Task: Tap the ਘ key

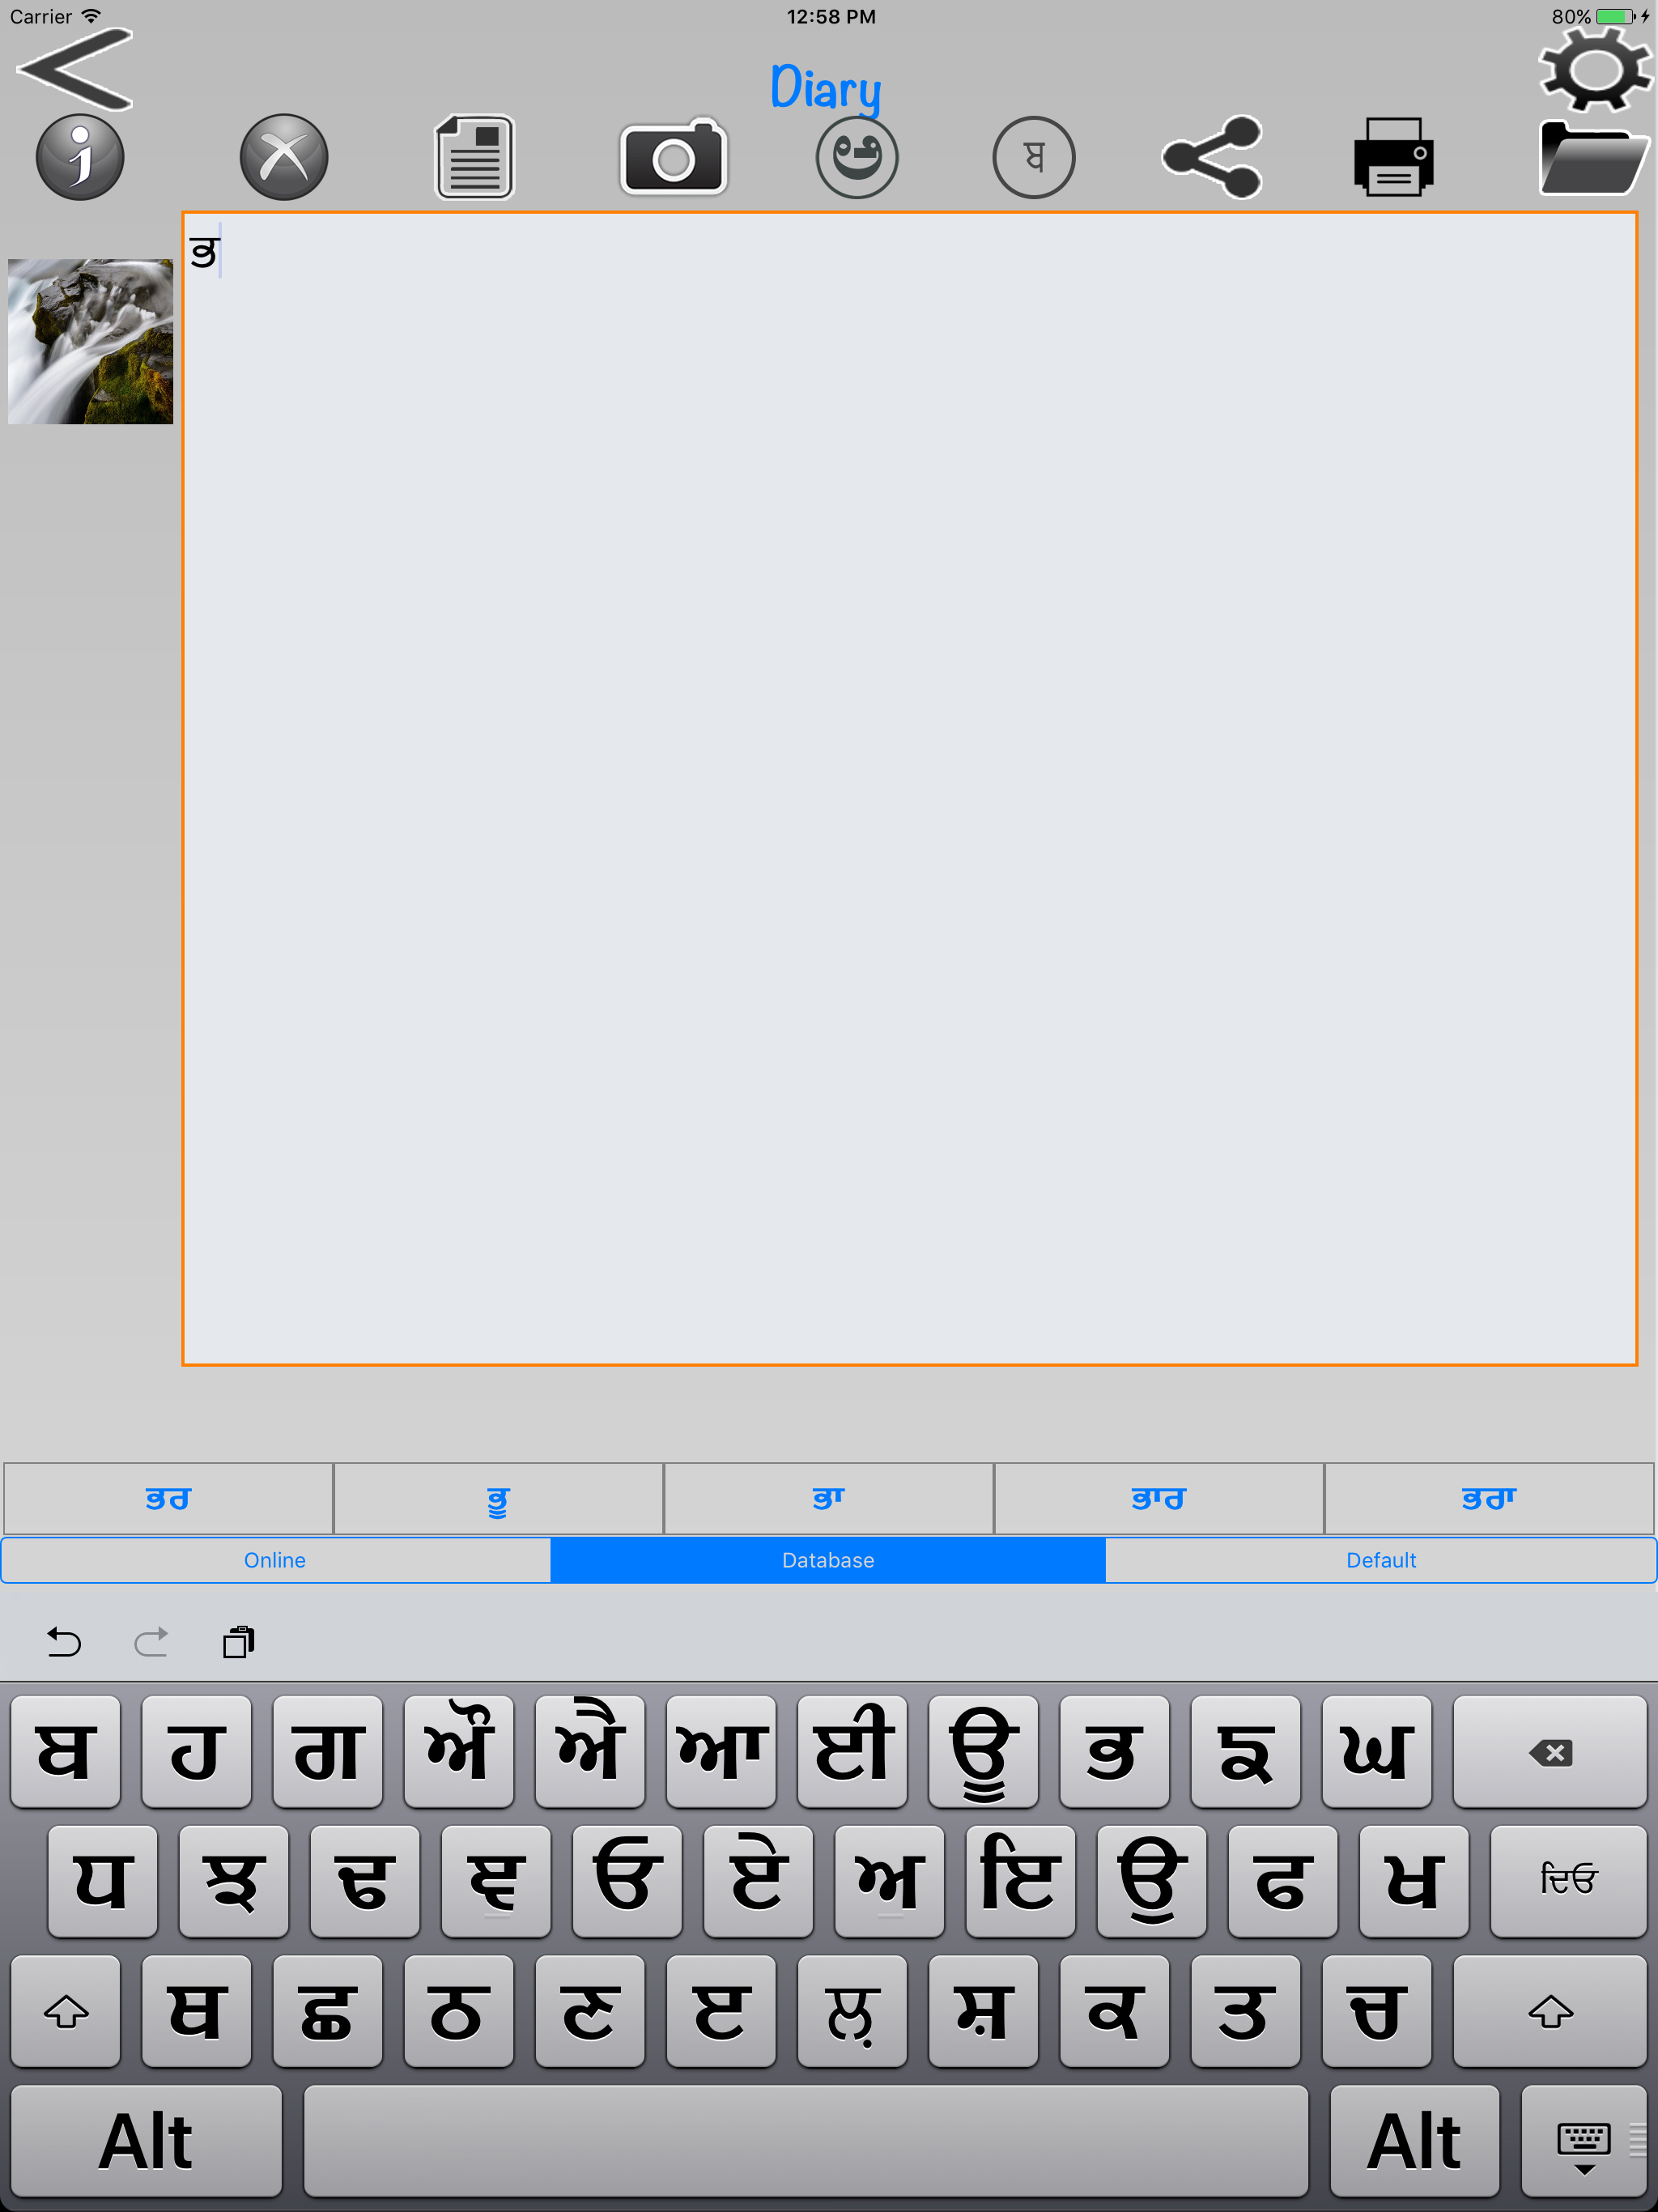Action: tap(1376, 1752)
